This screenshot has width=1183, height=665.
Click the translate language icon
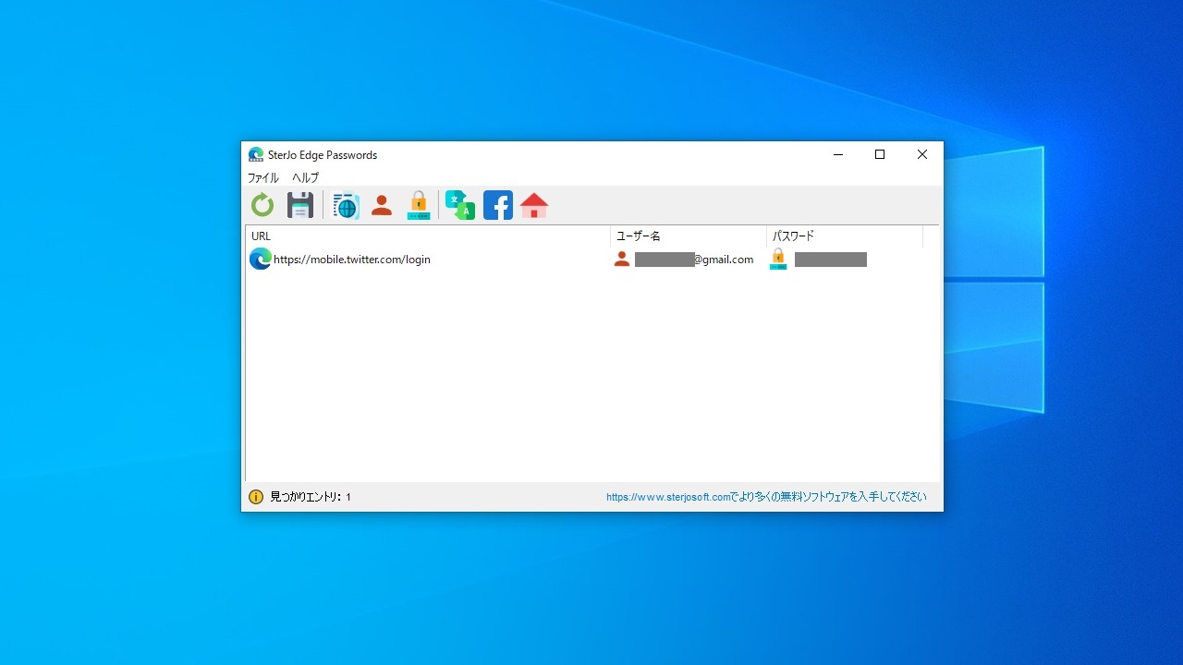459,205
